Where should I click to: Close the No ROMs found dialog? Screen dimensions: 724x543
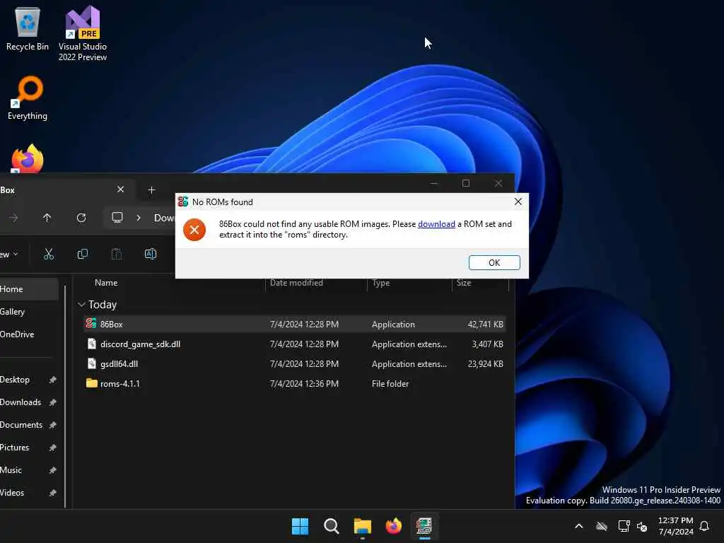coord(518,202)
